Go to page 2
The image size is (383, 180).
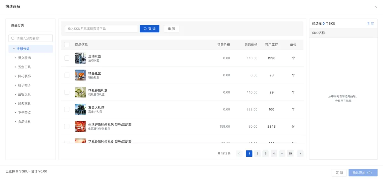click(x=257, y=154)
